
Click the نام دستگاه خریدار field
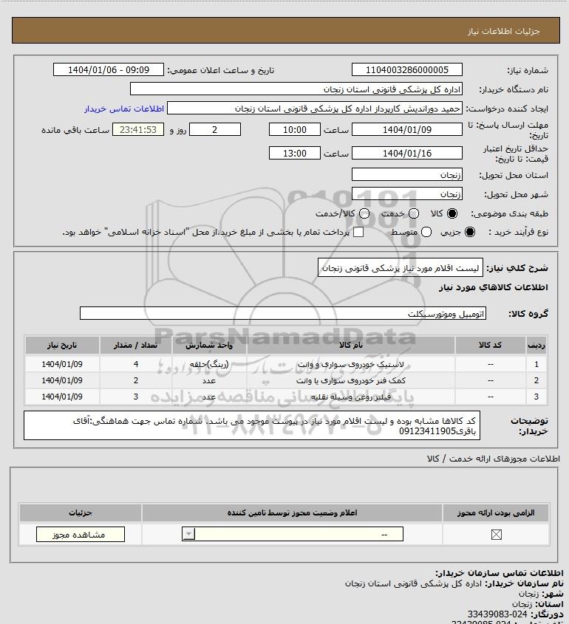tap(296, 89)
